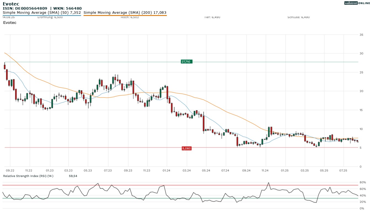Viewport: 372px width, 216px height.
Task: Click the Schluss: 6,490 value
Action: pos(298,17)
